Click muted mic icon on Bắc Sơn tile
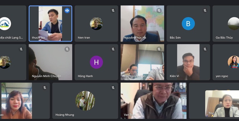Screen dimensions: 239x121 point(205,10)
